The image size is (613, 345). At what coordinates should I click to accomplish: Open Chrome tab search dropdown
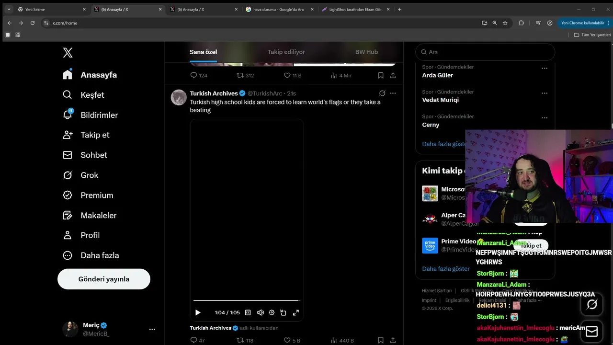pos(9,9)
